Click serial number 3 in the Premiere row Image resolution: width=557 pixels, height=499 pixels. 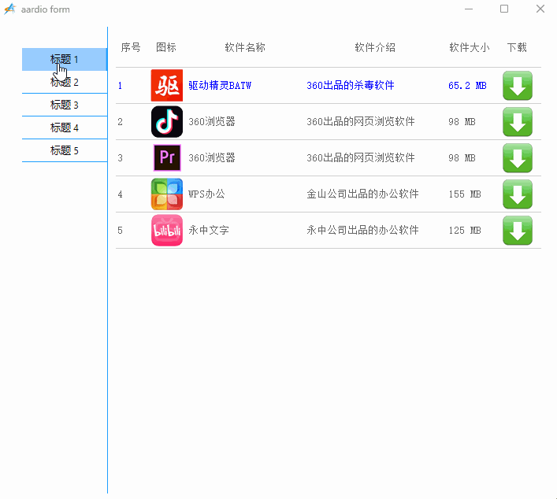point(120,158)
